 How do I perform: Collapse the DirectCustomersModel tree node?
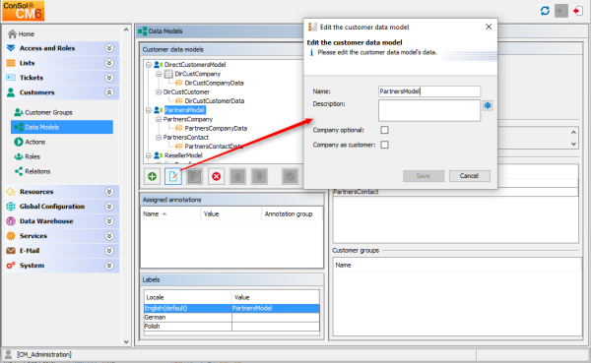[x=149, y=65]
